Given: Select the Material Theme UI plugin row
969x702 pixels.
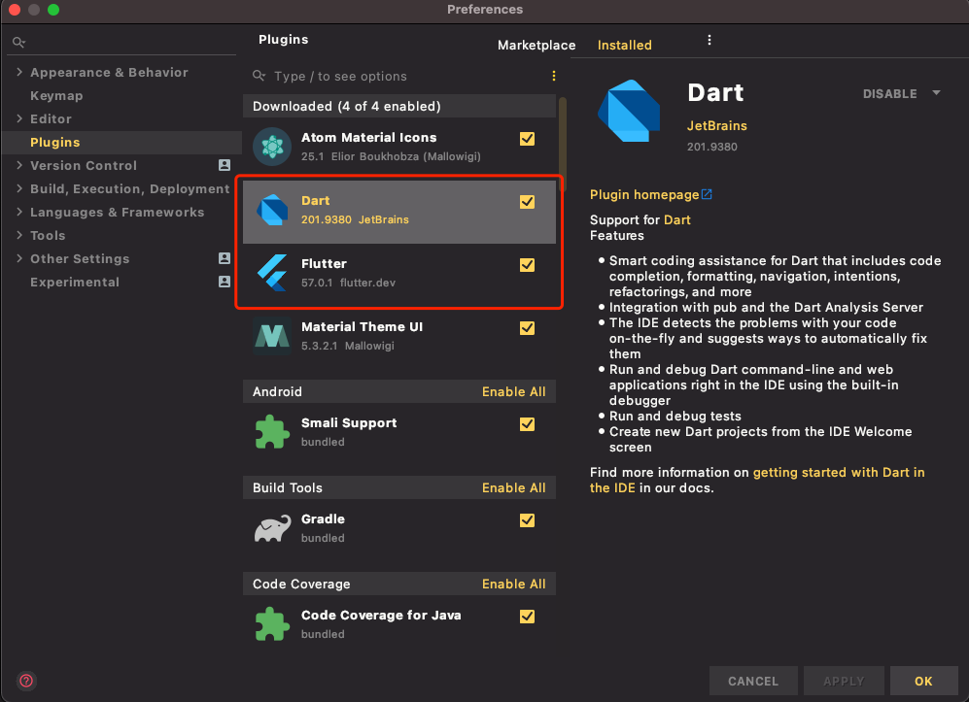Looking at the screenshot, I should tap(399, 336).
